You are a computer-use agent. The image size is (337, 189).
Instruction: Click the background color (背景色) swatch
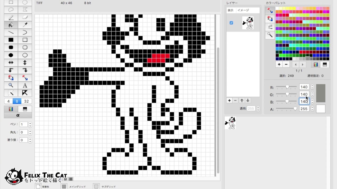[x=38, y=186]
